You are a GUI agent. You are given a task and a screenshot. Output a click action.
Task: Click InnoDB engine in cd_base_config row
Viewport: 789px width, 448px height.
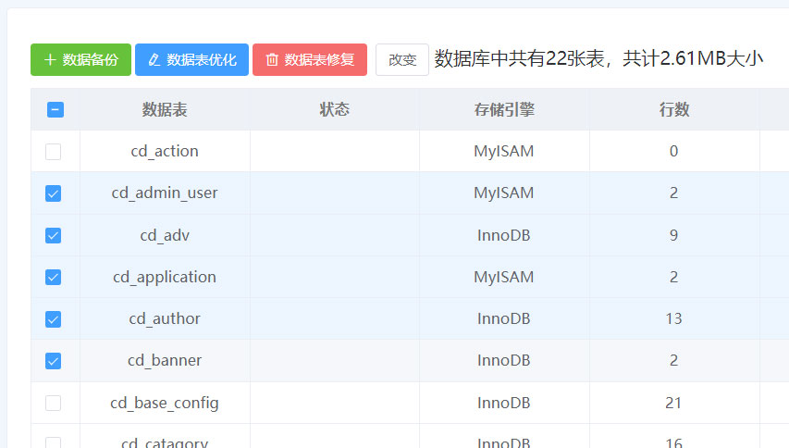click(504, 404)
